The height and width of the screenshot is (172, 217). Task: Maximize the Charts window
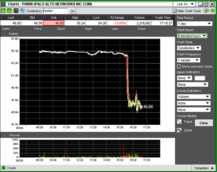(x=206, y=4)
